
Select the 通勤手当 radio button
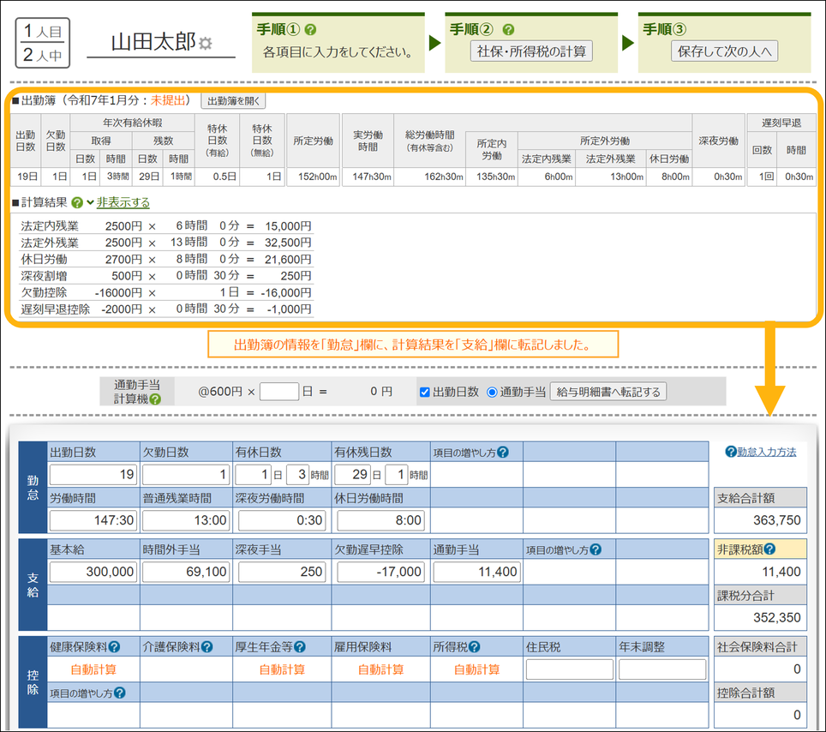[x=492, y=392]
